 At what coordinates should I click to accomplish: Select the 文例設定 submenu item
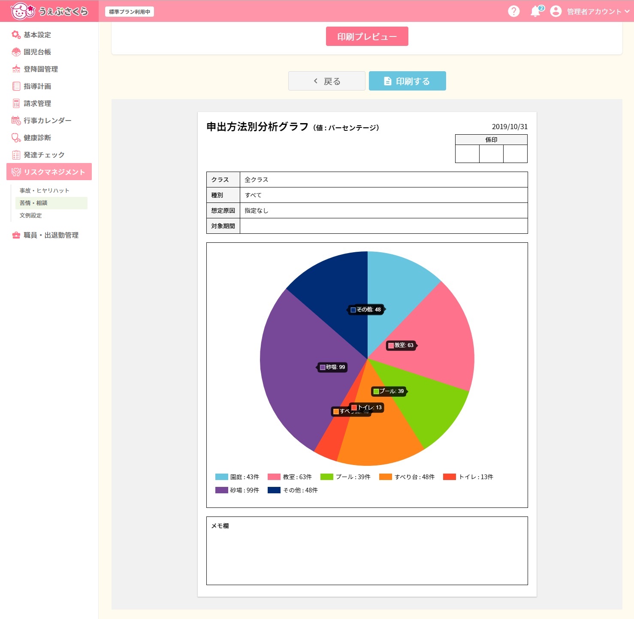30,215
